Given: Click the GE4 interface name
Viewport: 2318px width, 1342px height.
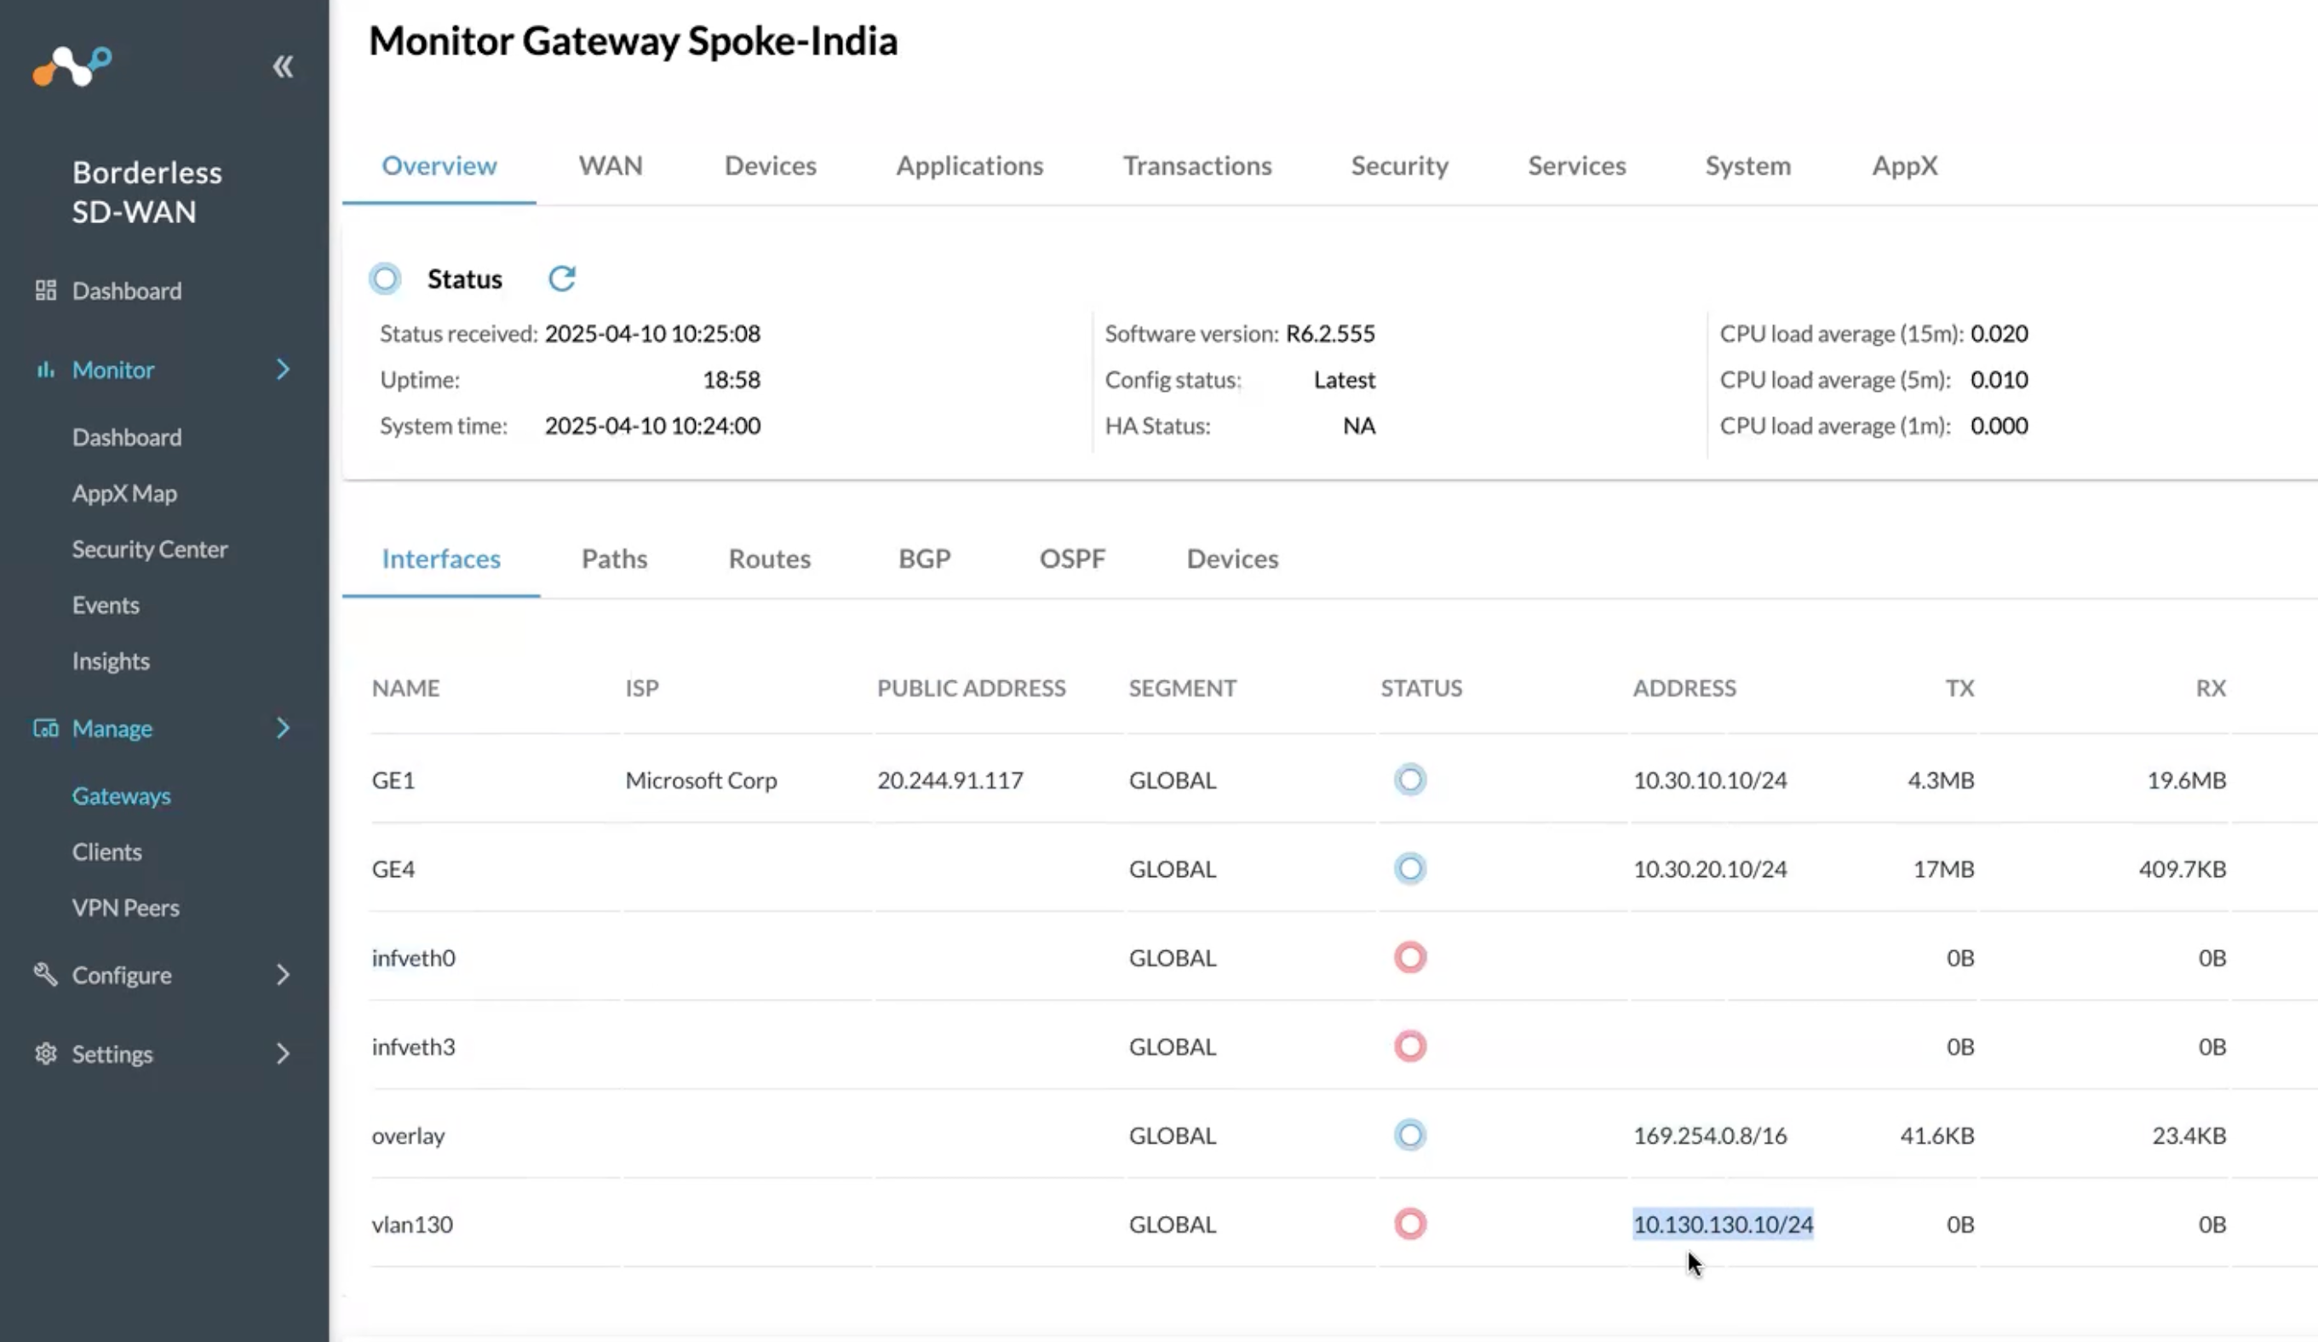Looking at the screenshot, I should click(x=393, y=869).
